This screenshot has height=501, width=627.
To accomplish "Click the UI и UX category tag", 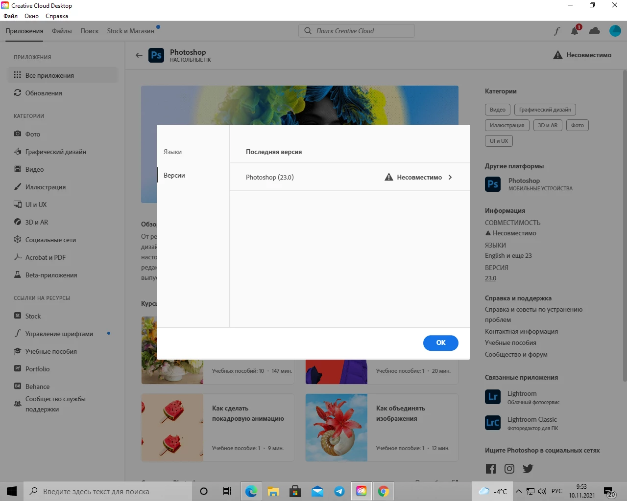I will point(499,141).
